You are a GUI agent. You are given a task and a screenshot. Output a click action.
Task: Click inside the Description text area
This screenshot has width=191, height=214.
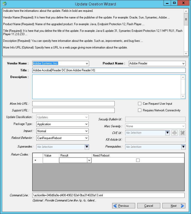click(107, 87)
